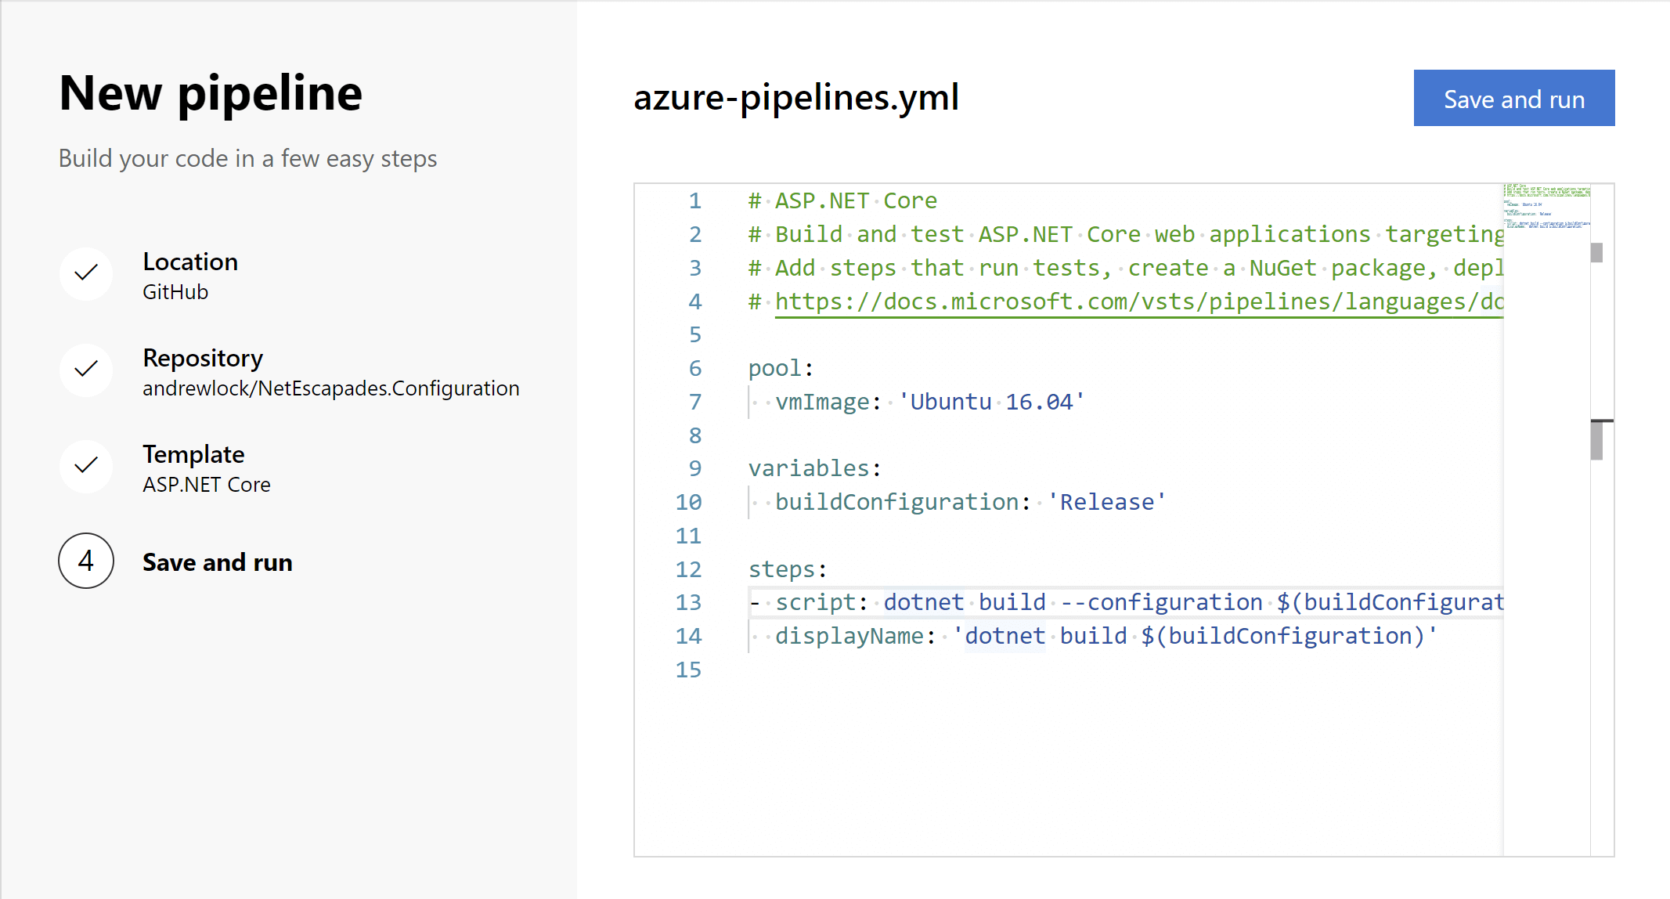Click the step 4 circle icon
Screen dimensions: 1670x899
[x=86, y=561]
